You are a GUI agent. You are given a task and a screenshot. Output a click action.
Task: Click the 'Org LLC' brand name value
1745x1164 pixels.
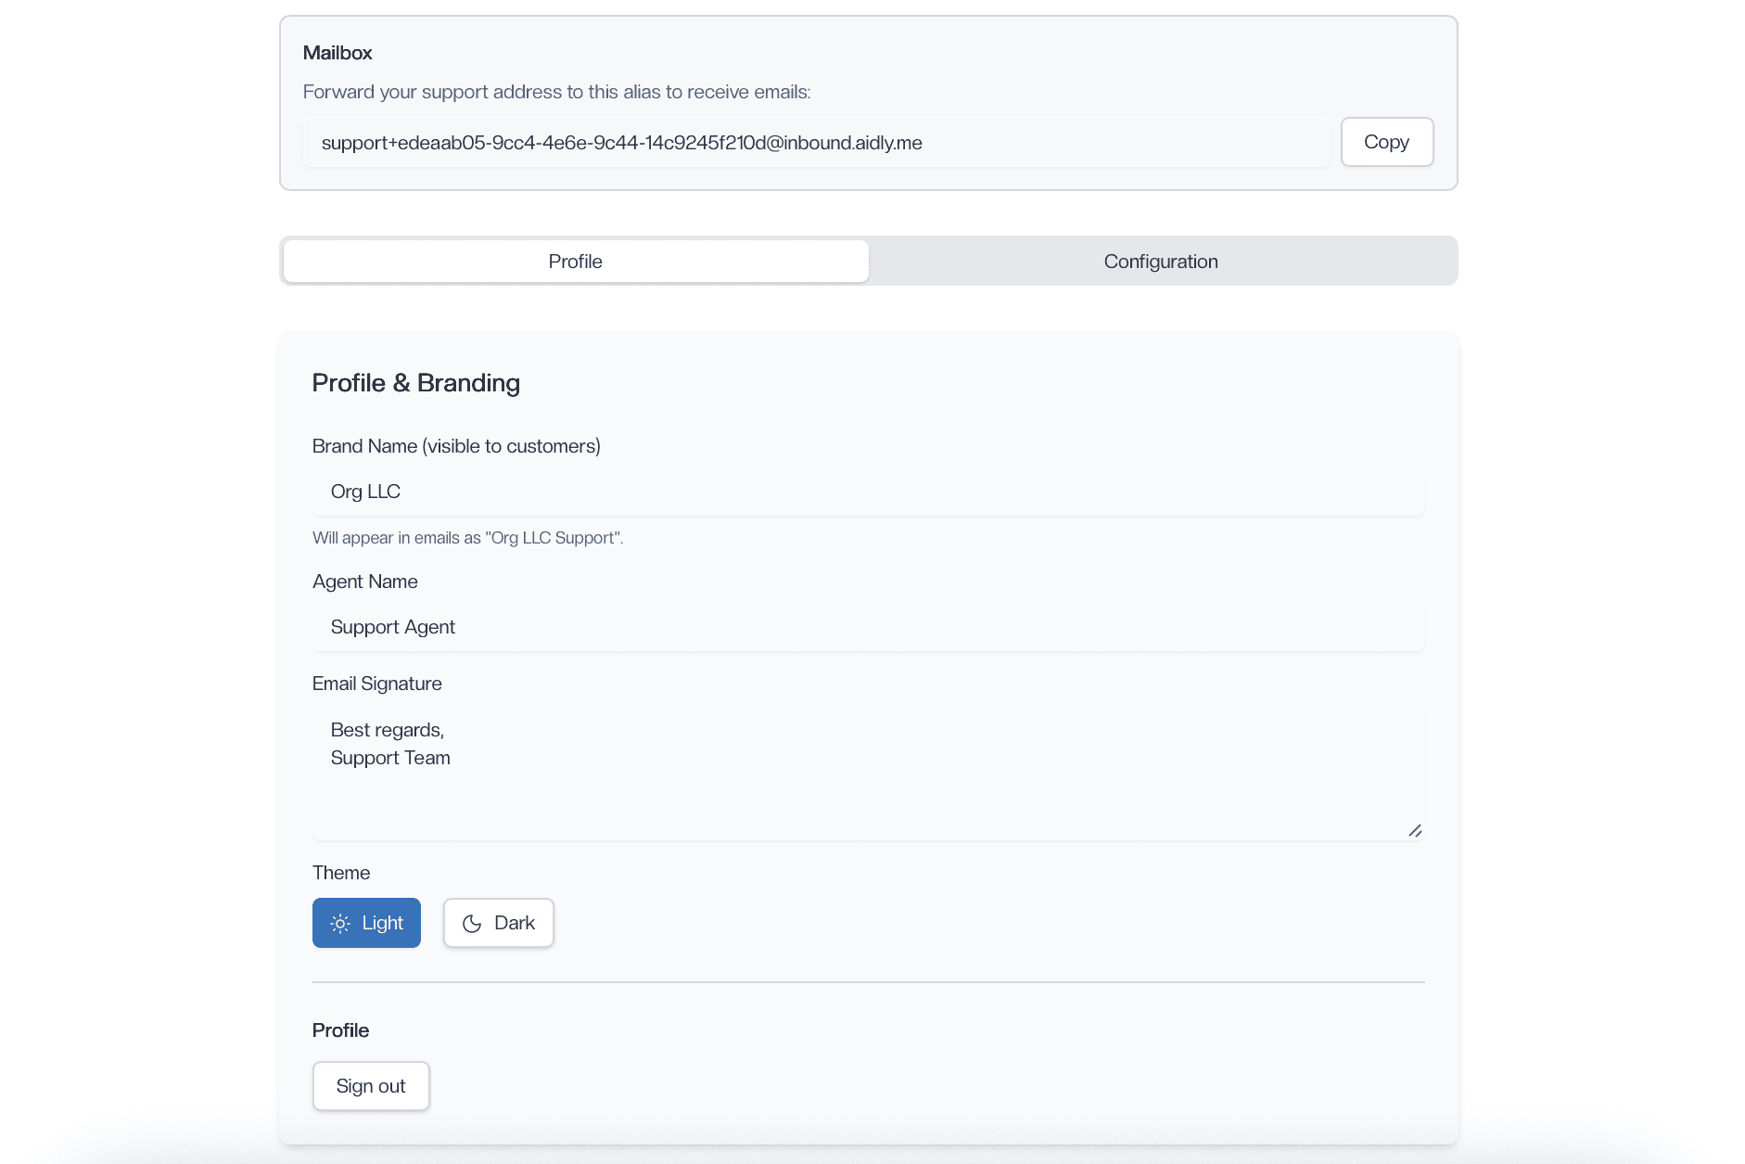[365, 492]
